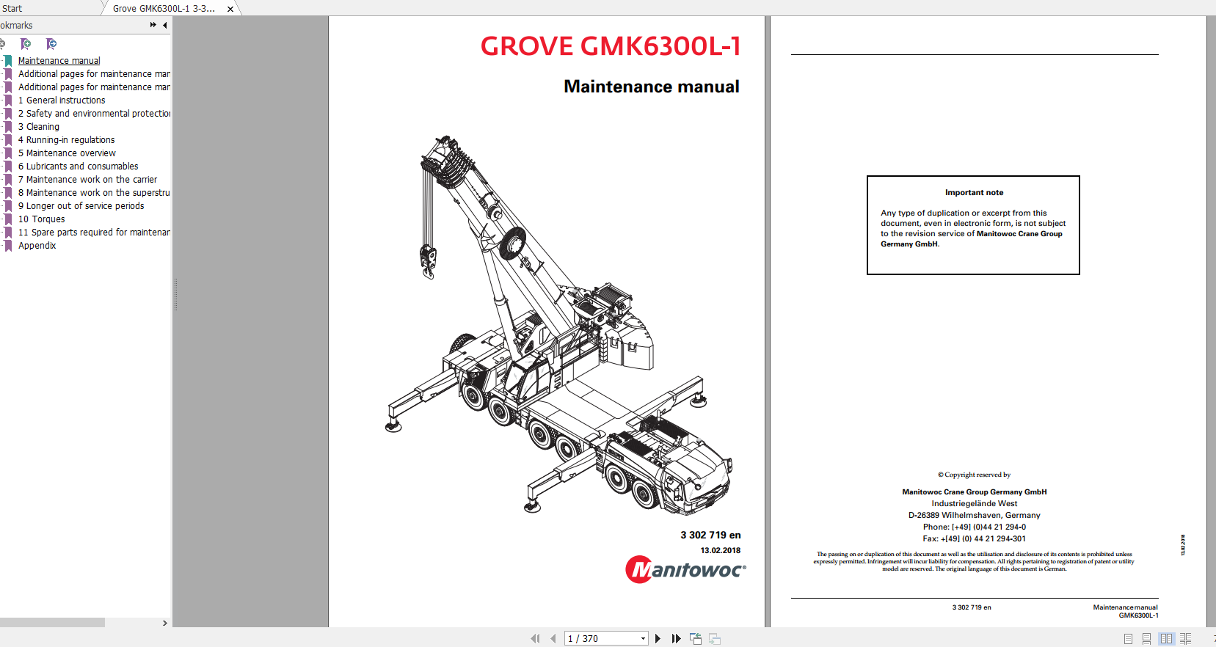Open the Maintenance manual bookmark
The image size is (1216, 647).
(59, 61)
